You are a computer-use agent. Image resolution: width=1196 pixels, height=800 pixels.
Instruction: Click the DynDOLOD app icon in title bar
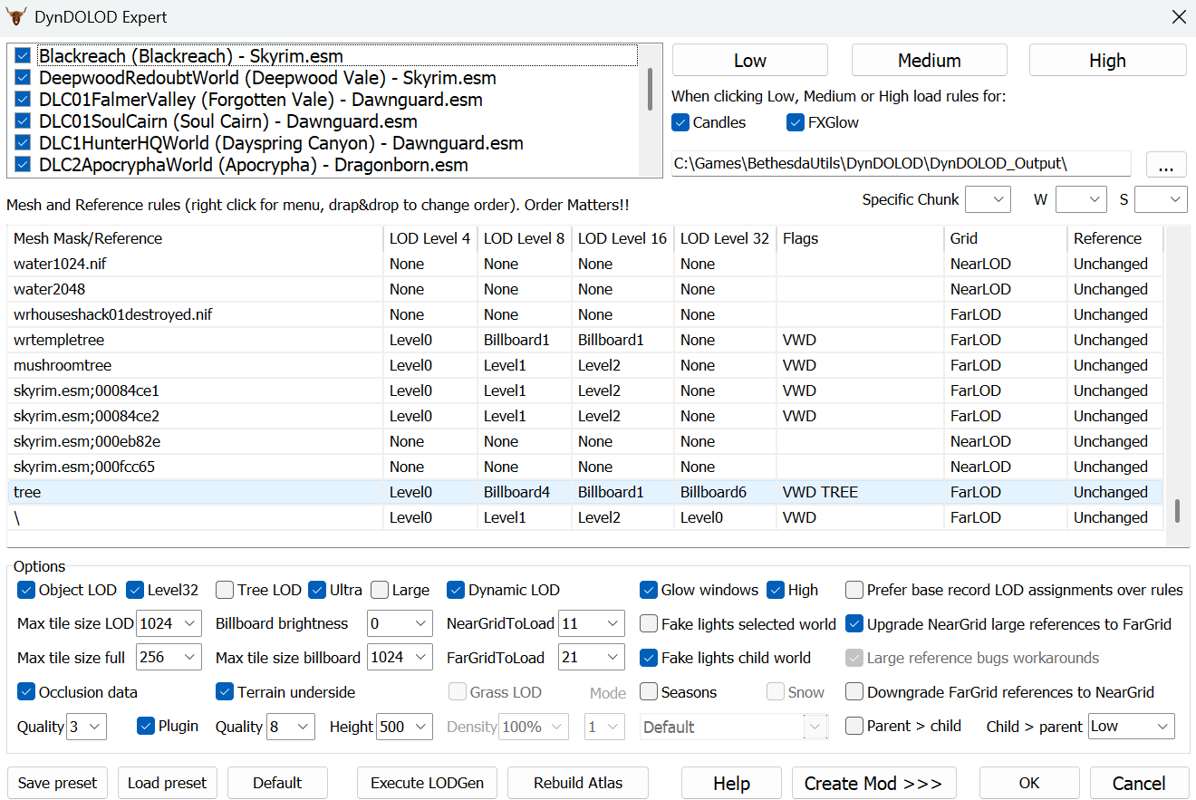(16, 17)
